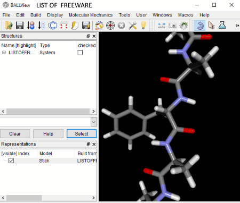Select the Stick model row text
Viewport: 240px width, 203px height.
coord(44,161)
